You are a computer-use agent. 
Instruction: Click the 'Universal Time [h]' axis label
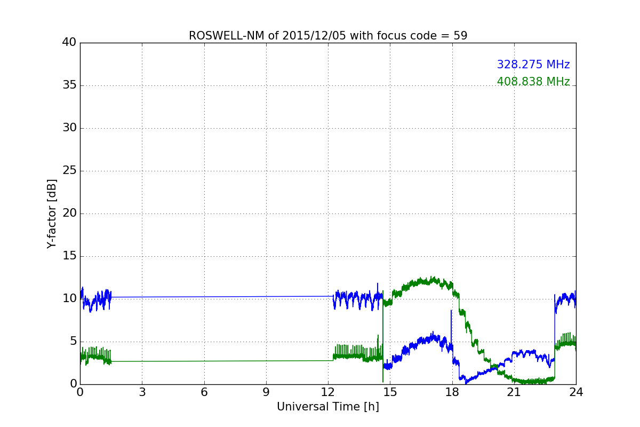click(x=328, y=407)
